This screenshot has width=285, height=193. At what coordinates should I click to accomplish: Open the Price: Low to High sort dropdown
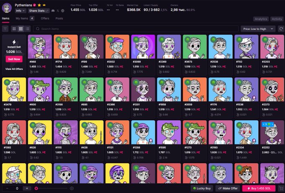click(258, 29)
